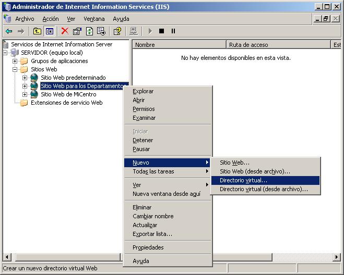This screenshot has height=275, width=344.
Task: Click the IIS title bar application icon
Action: point(8,7)
